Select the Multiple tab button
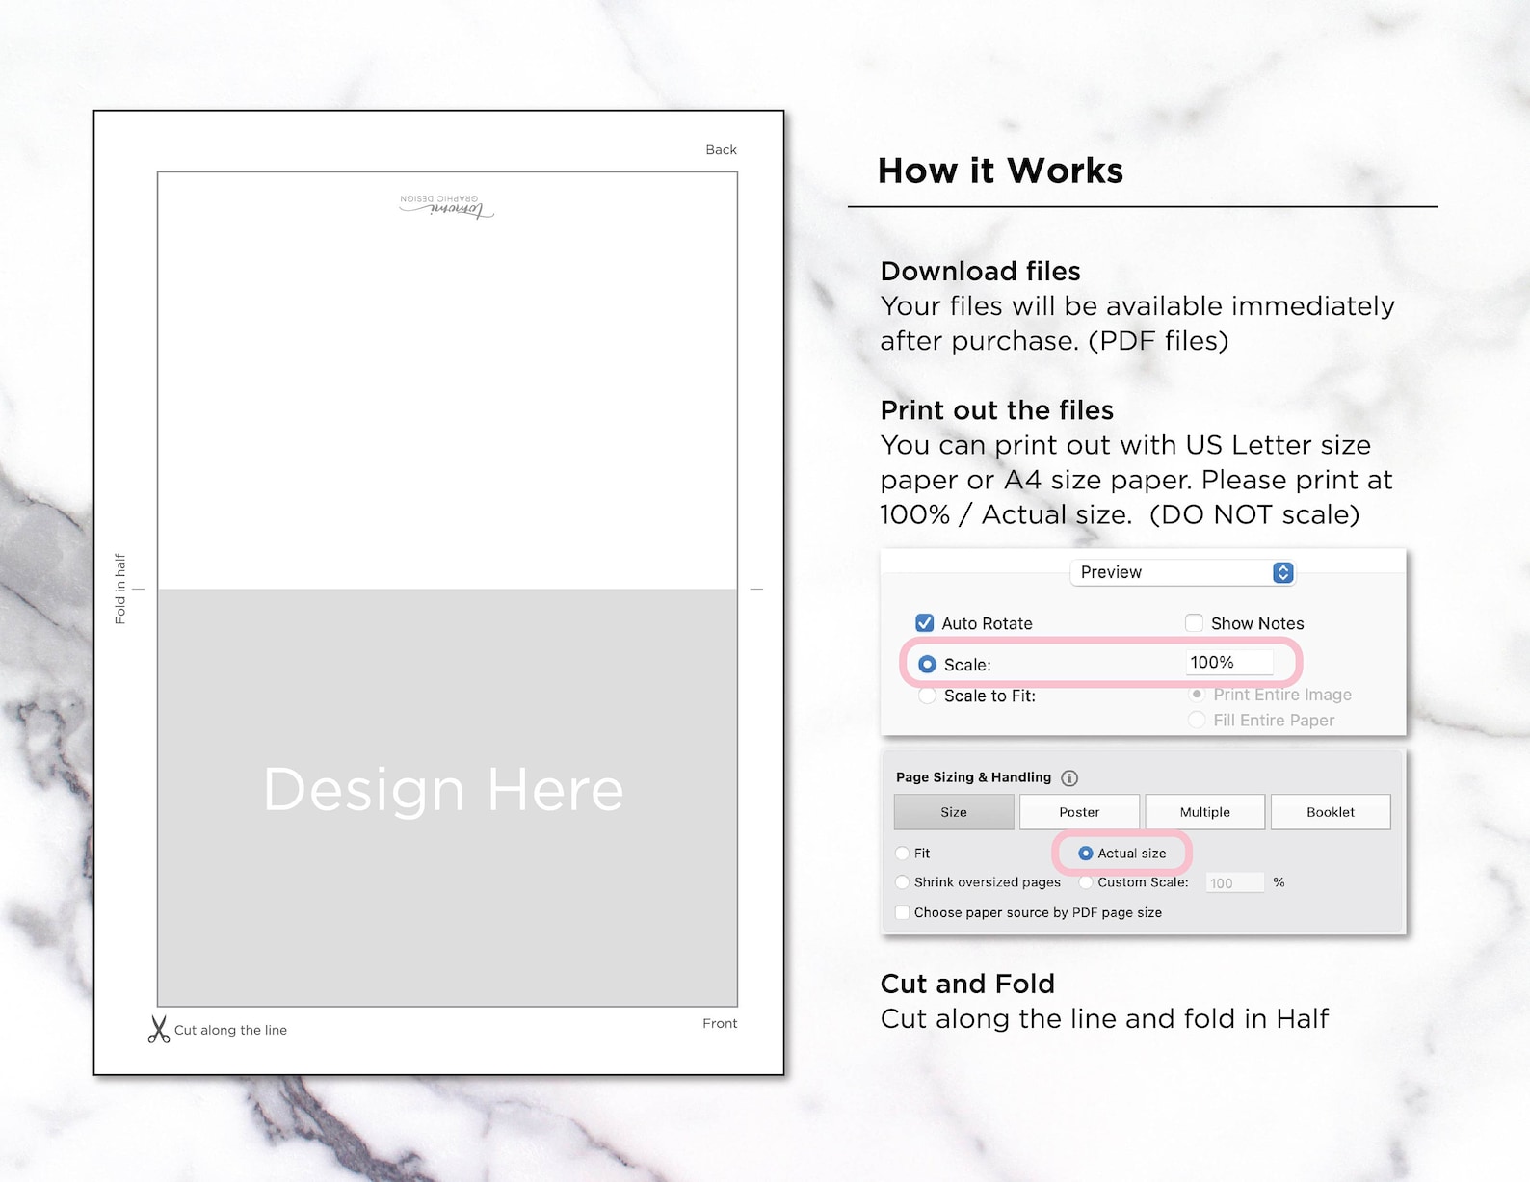Image resolution: width=1530 pixels, height=1182 pixels. (1205, 812)
